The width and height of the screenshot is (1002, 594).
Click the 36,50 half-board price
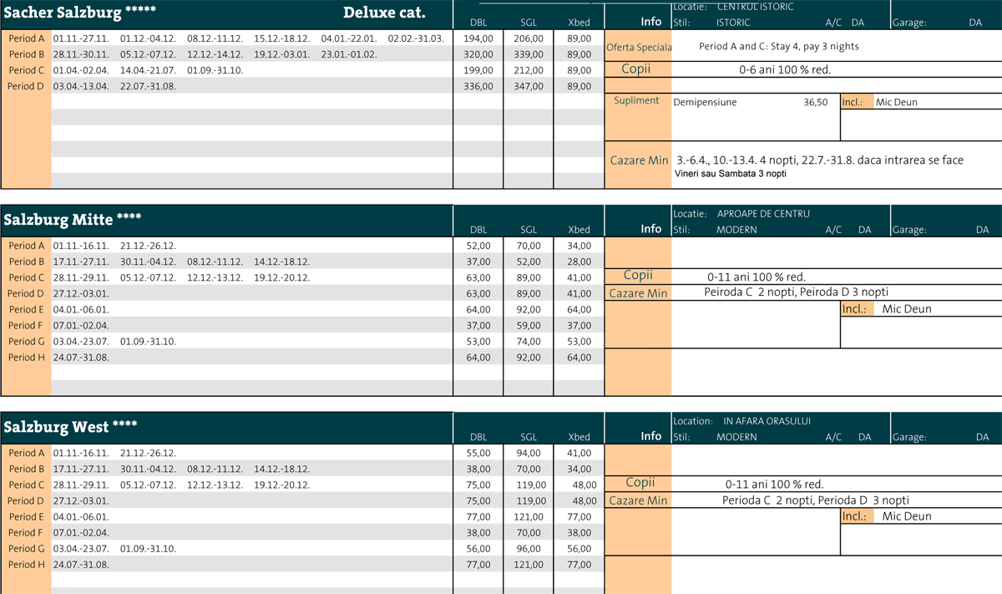click(x=815, y=103)
